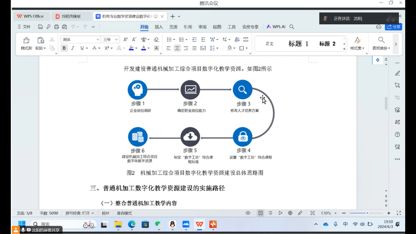Open the Review (审阅) ribbon tab
Screen dimensions: 416x234
202,27
